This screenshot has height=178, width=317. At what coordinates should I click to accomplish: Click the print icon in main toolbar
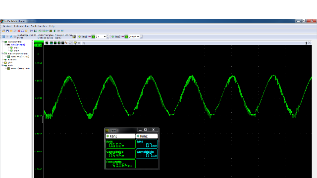pyautogui.click(x=22, y=31)
